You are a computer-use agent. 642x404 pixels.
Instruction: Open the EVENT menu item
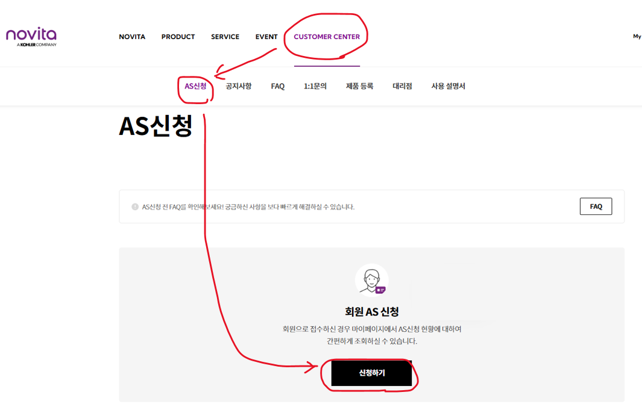pyautogui.click(x=266, y=37)
